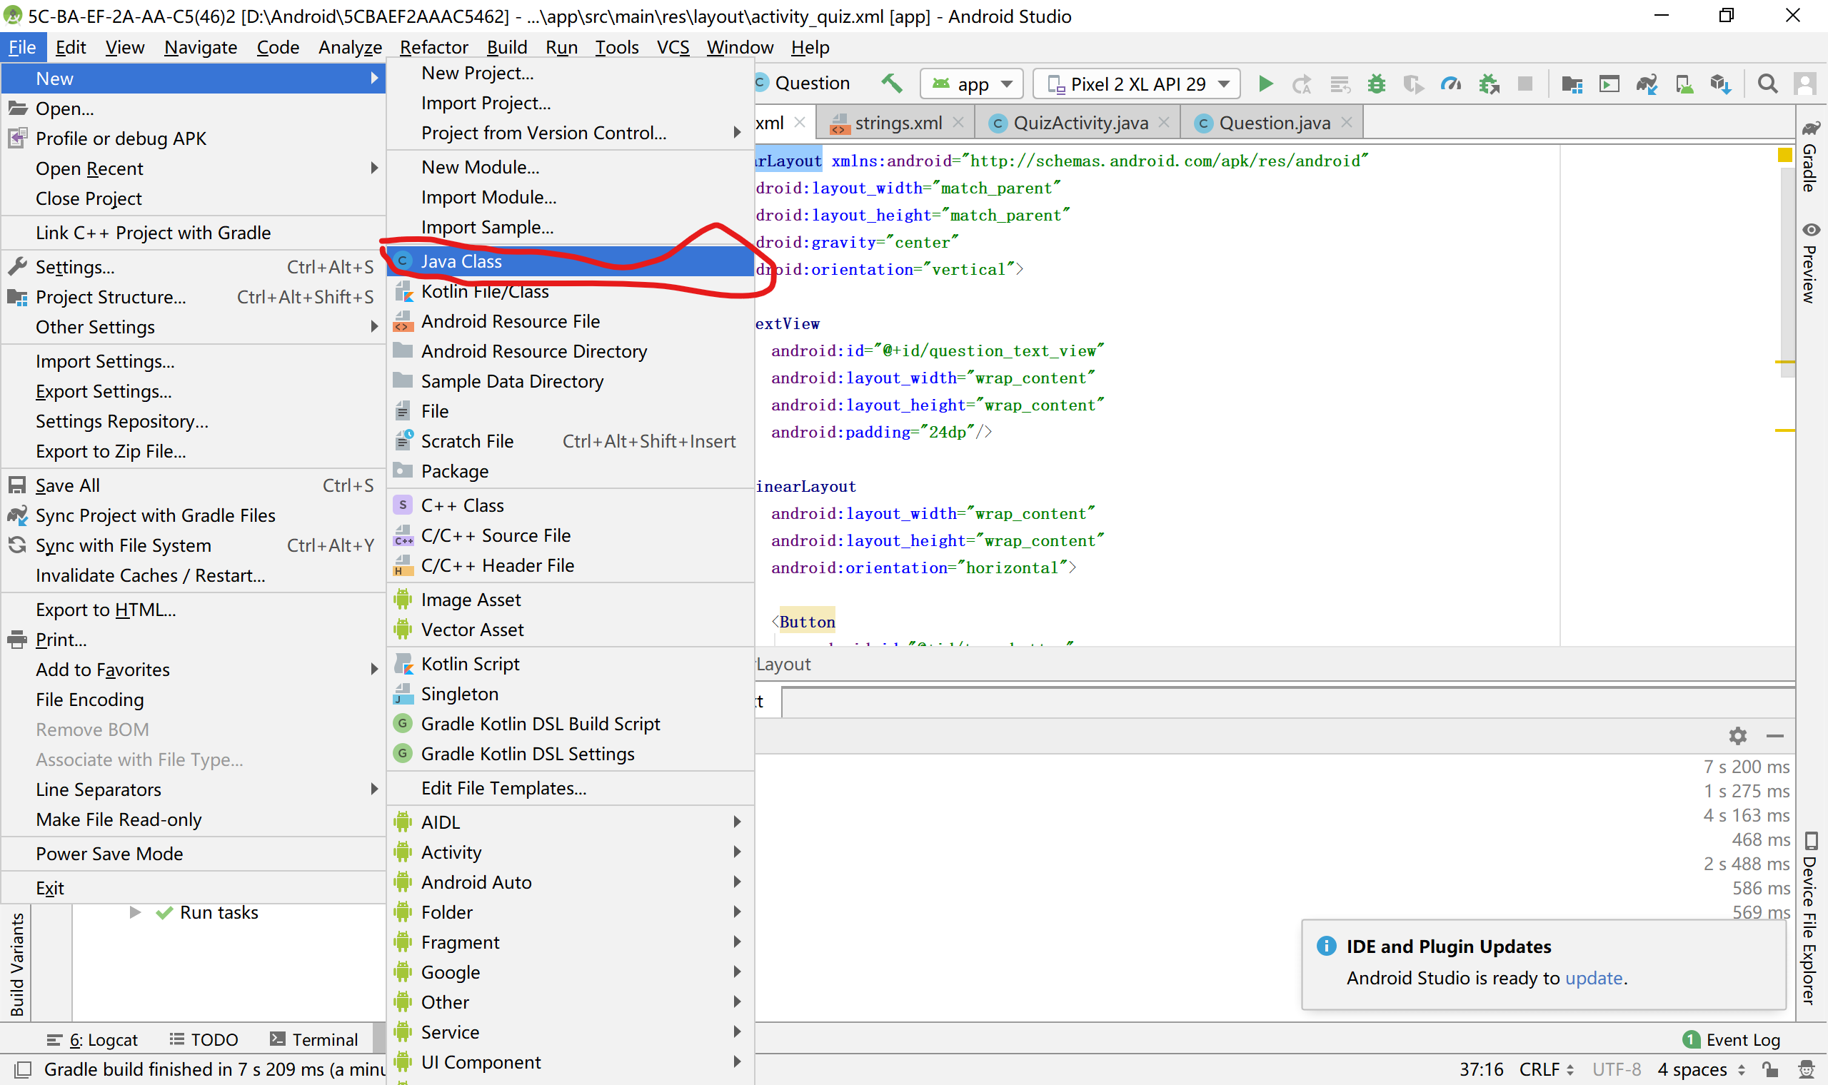Click the update link in the notification
The image size is (1828, 1085).
point(1593,977)
